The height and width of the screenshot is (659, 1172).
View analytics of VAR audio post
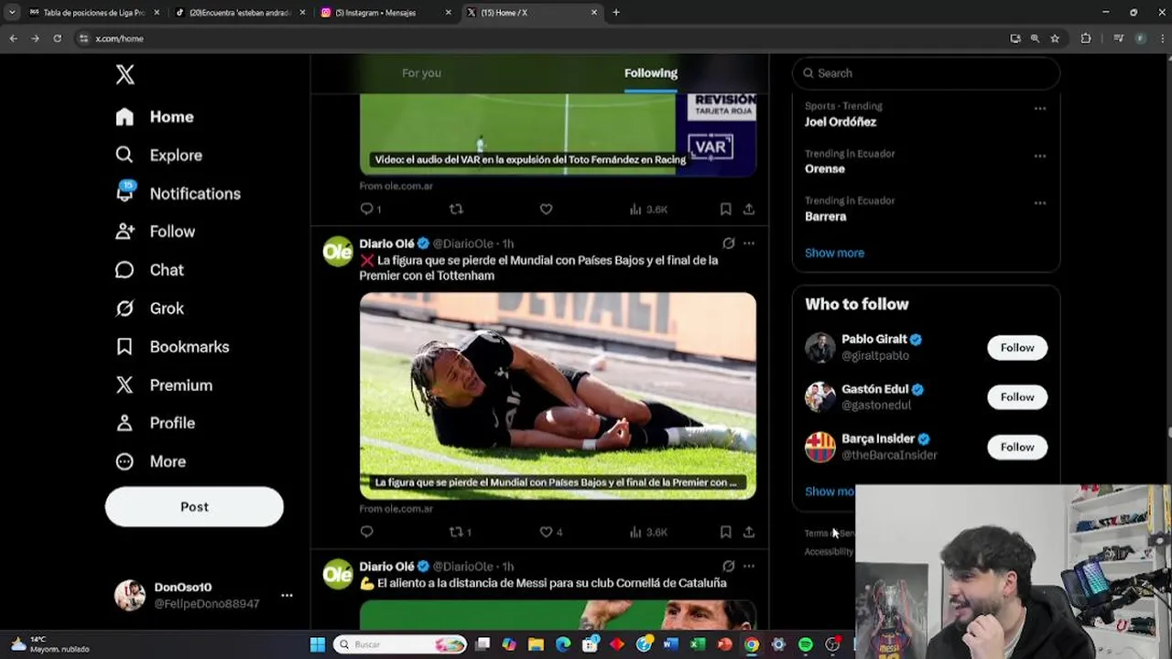(x=648, y=210)
